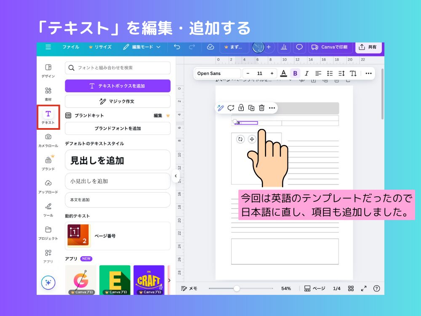Duplicate the element via the copy icon
The width and height of the screenshot is (421, 316).
tap(251, 108)
